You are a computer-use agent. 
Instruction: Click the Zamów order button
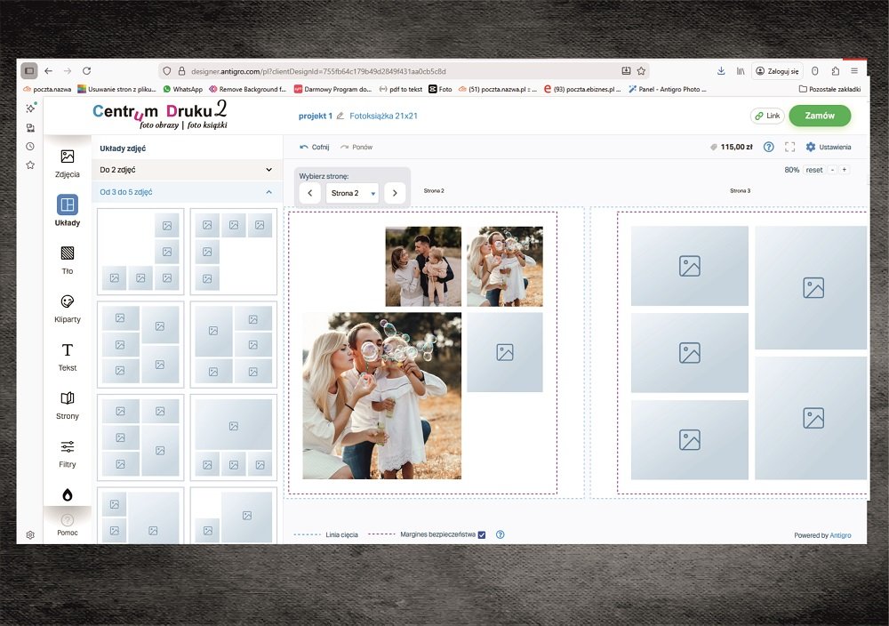click(819, 116)
